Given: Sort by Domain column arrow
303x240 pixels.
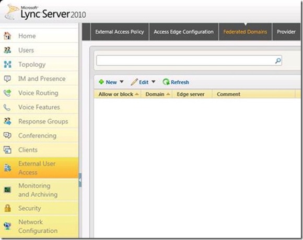Looking at the screenshot, I should coord(168,94).
